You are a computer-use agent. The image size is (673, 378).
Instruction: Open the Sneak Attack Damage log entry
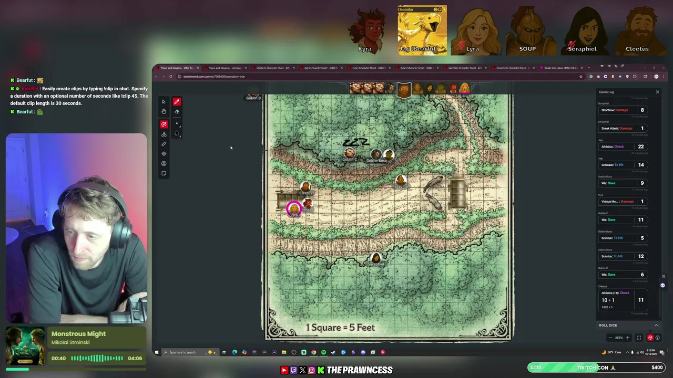tap(624, 128)
